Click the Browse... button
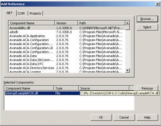161x126 pixels. pos(147,19)
